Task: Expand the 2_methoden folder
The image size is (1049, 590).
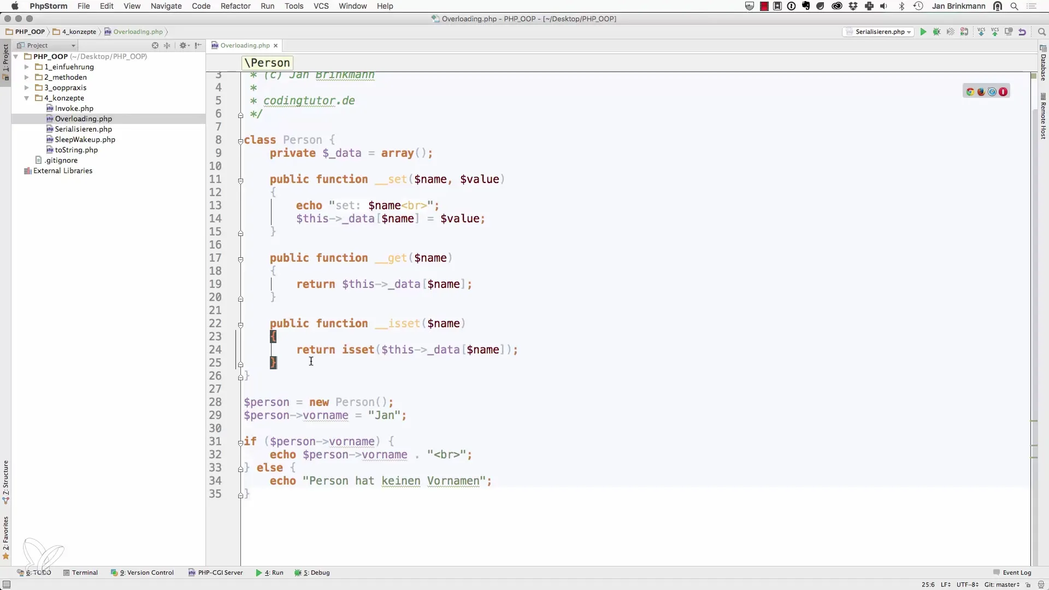Action: 27,77
